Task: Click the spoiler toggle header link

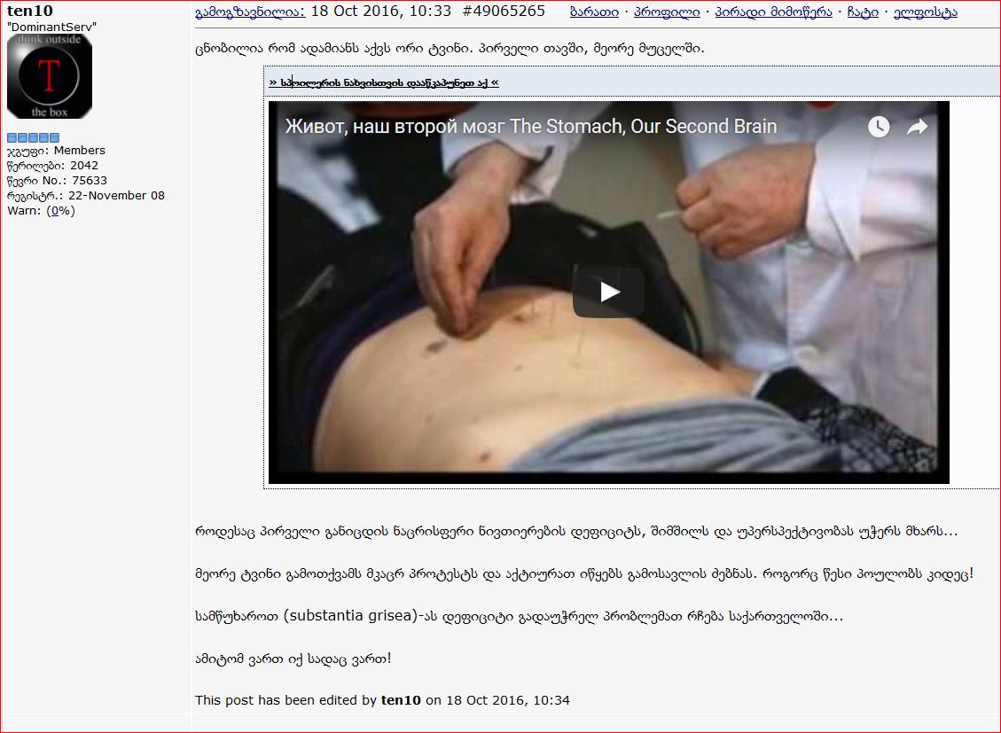Action: tap(384, 82)
